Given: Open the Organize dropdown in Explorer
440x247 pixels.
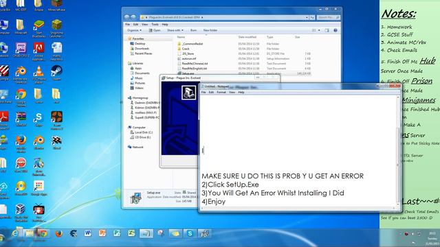Looking at the screenshot, I should 134,30.
